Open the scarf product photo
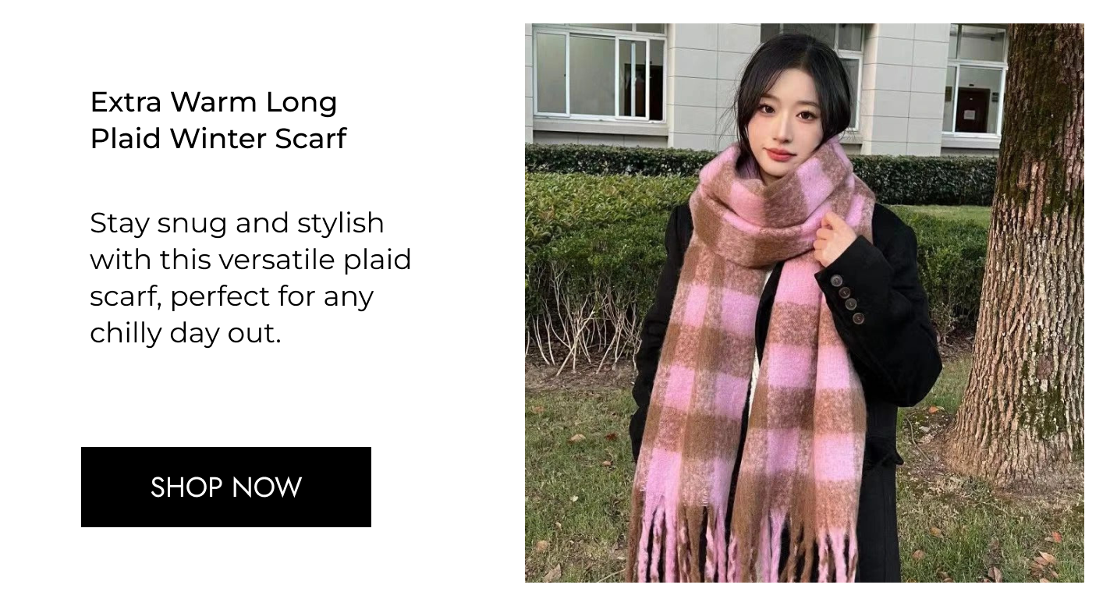This screenshot has height=606, width=1110. [804, 303]
